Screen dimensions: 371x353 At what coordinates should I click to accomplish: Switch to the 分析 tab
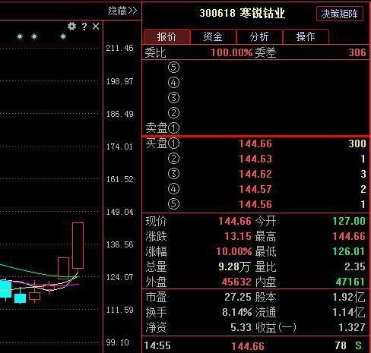point(259,36)
